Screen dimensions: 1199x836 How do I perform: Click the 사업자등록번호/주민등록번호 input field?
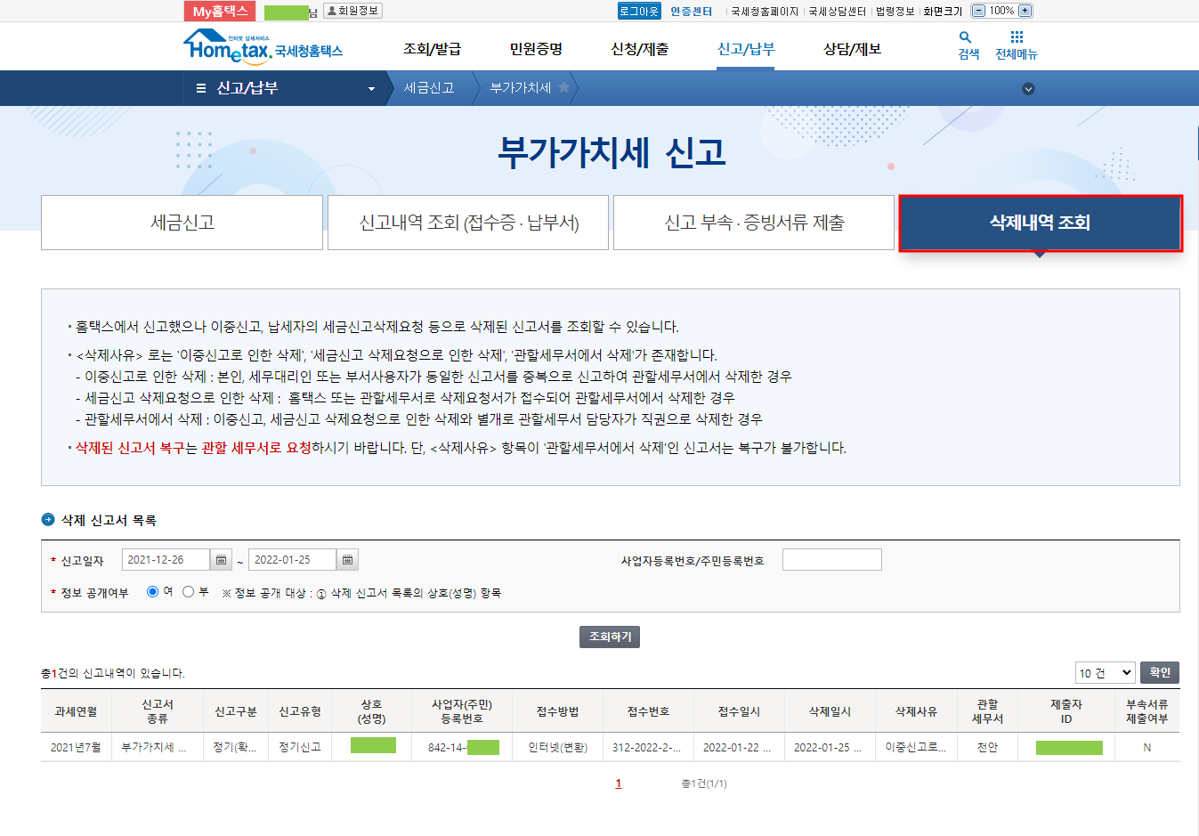pyautogui.click(x=831, y=560)
